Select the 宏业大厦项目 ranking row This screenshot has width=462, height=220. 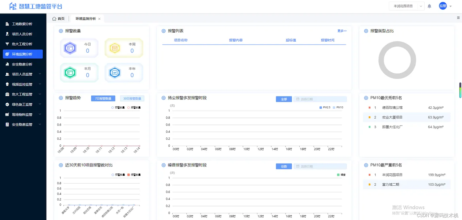coord(407,117)
